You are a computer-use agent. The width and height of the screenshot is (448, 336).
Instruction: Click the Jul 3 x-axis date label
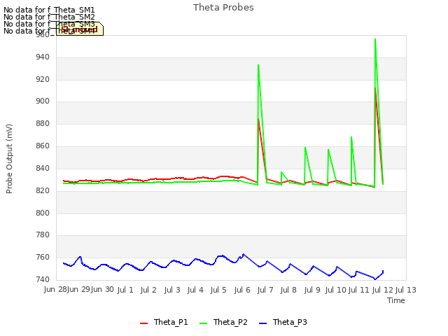tap(172, 290)
